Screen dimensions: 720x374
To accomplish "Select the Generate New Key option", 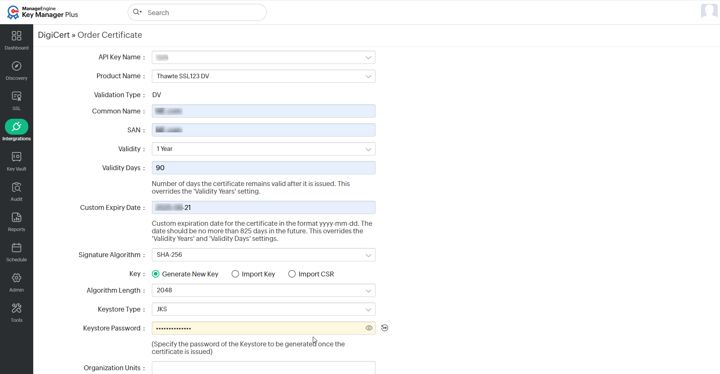I will point(156,274).
